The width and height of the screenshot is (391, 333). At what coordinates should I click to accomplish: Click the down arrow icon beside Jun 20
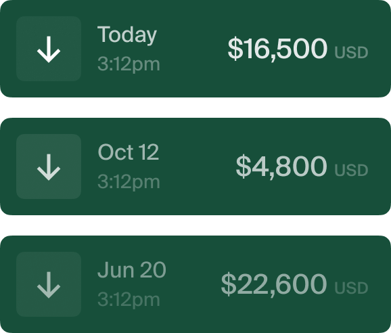[x=49, y=285]
